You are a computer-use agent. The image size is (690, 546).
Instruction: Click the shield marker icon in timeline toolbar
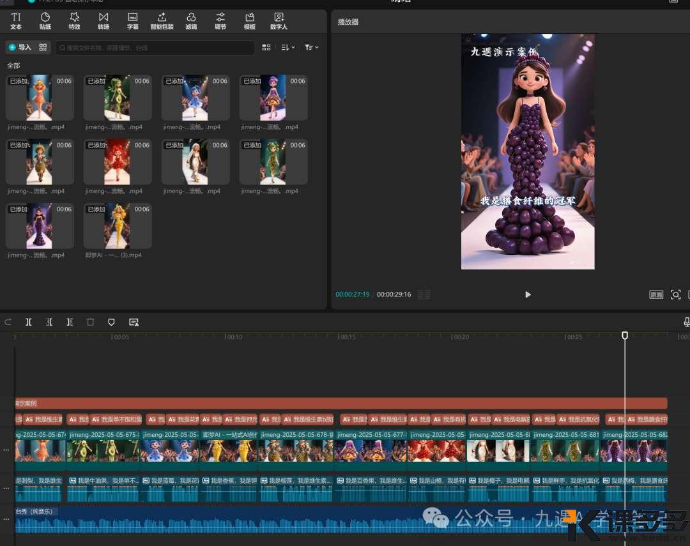111,322
